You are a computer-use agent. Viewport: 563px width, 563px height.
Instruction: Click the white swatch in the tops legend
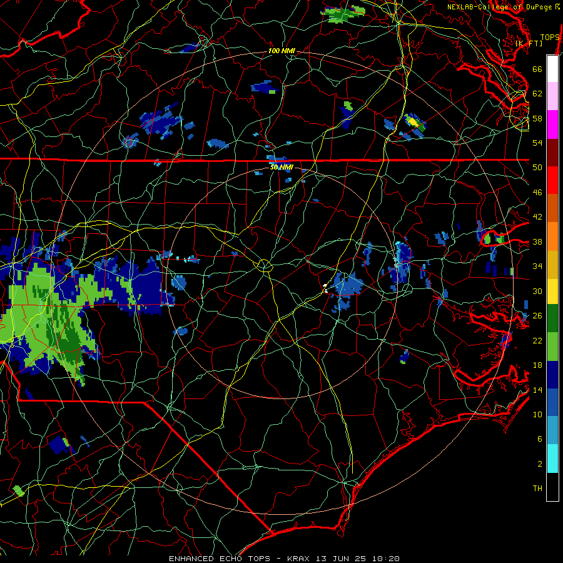pyautogui.click(x=552, y=69)
